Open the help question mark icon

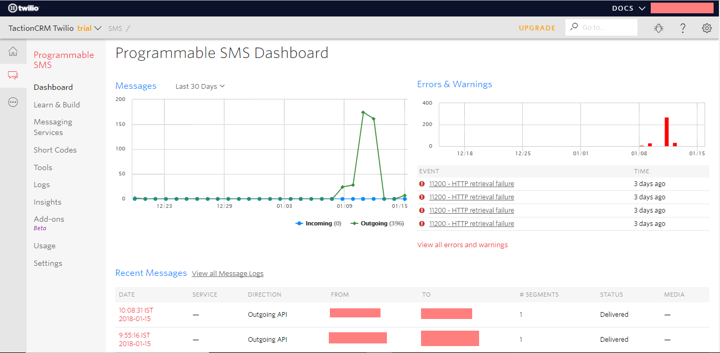coord(683,28)
